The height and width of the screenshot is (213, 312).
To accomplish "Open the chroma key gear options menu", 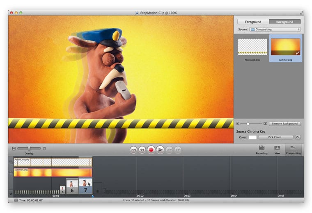I will tap(298, 137).
